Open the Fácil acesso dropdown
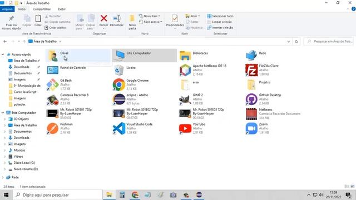This screenshot has height=200, width=356. (x=151, y=22)
